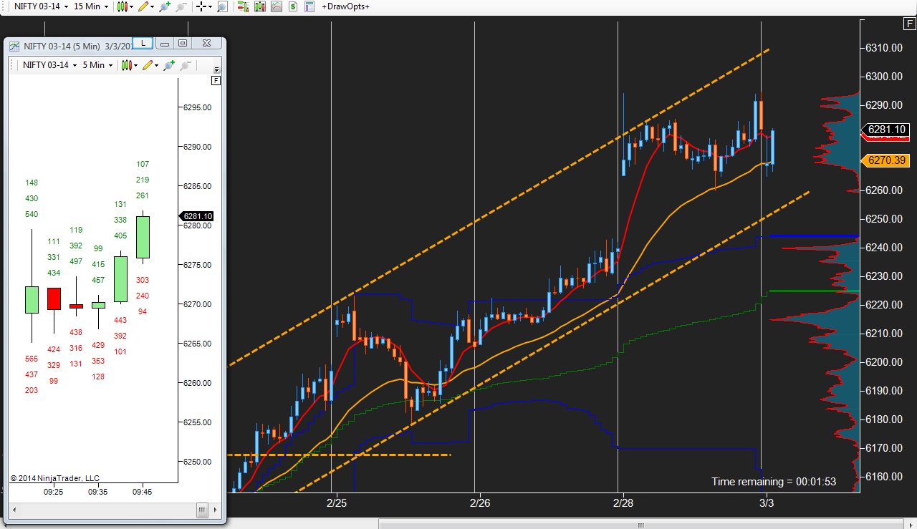The height and width of the screenshot is (529, 917).
Task: Click the +DrawOpts+ button
Action: 346,6
